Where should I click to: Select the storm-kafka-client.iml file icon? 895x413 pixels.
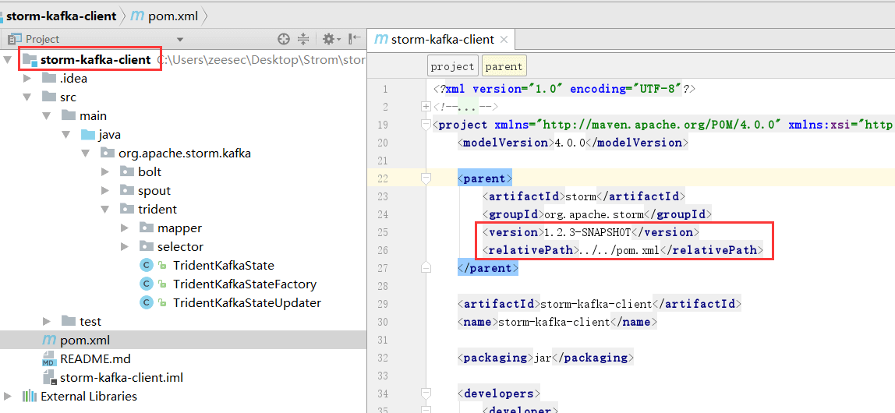[x=48, y=378]
